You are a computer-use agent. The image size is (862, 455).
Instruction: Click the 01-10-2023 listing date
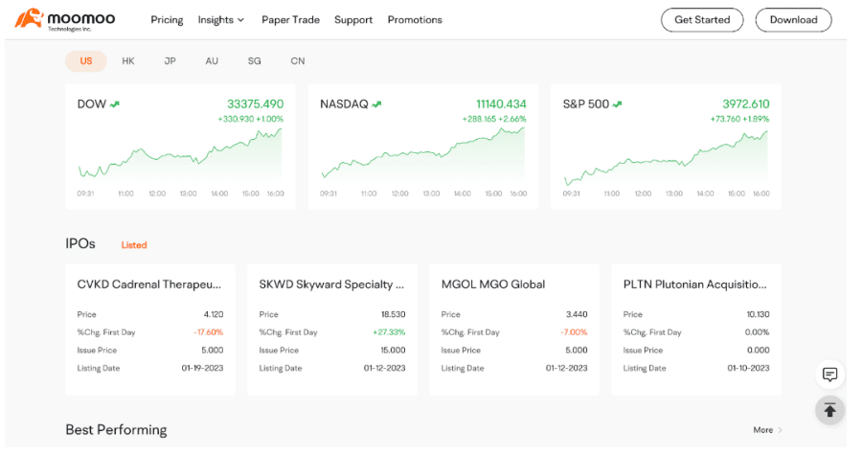click(748, 368)
